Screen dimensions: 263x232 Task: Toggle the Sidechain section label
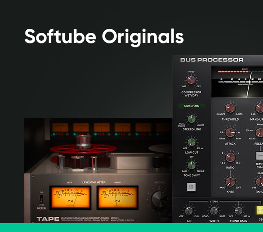pos(192,106)
